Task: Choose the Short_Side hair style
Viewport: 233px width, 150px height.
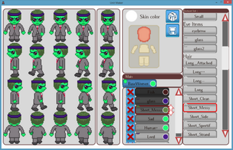Action: click(200, 117)
